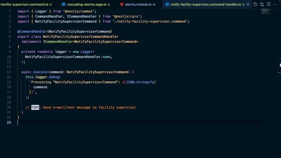Click the '.name' property on line 10

[106, 57]
